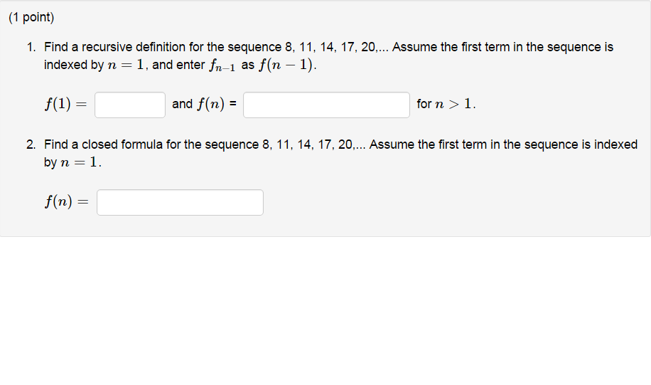The height and width of the screenshot is (385, 651).
Task: Click the "f(1) =" math label
Action: [x=66, y=104]
